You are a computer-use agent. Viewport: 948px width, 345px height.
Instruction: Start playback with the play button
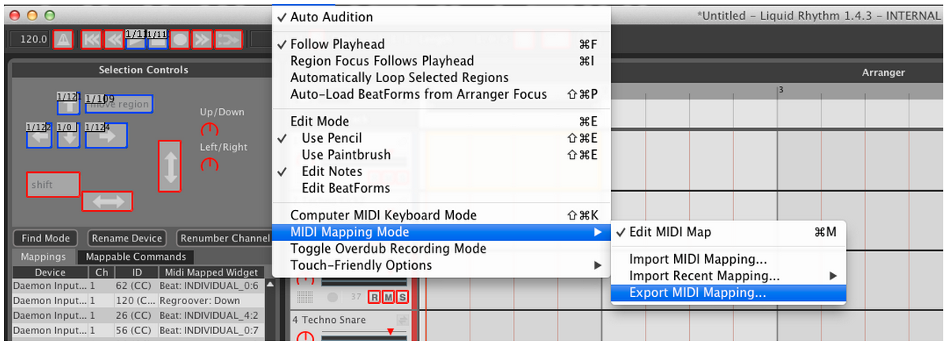136,39
